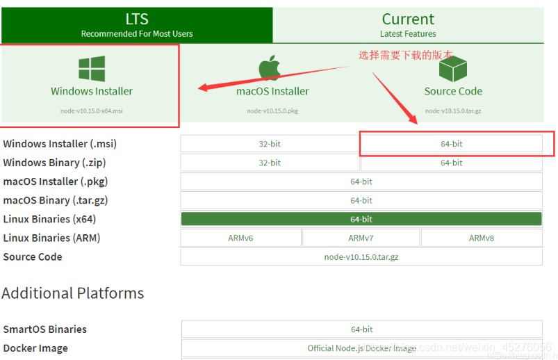Open Official Node.js Docker Image link
558x360 pixels.
[x=361, y=348]
